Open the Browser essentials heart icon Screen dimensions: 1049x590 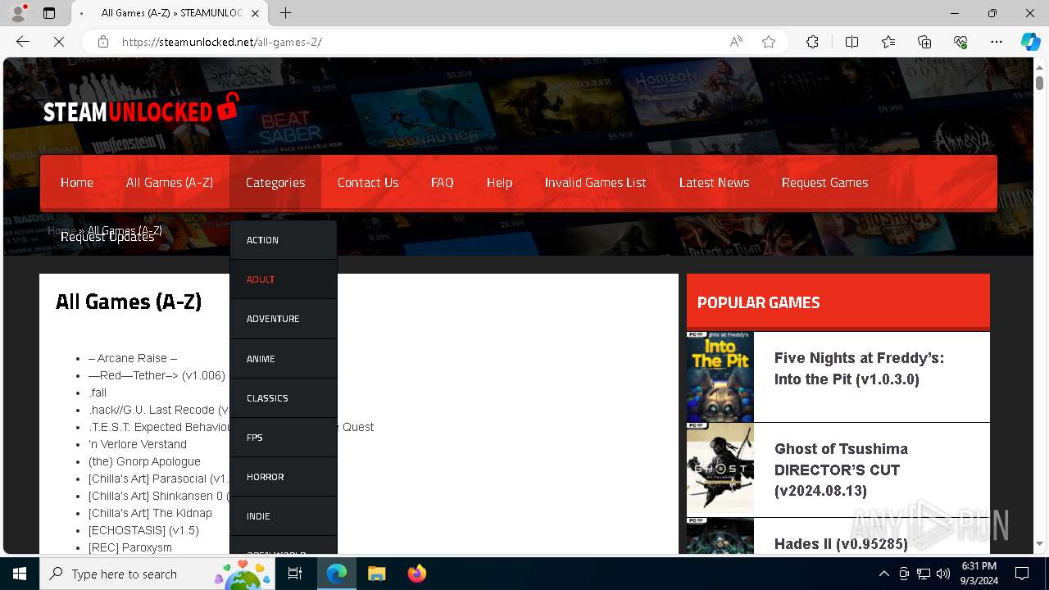960,42
